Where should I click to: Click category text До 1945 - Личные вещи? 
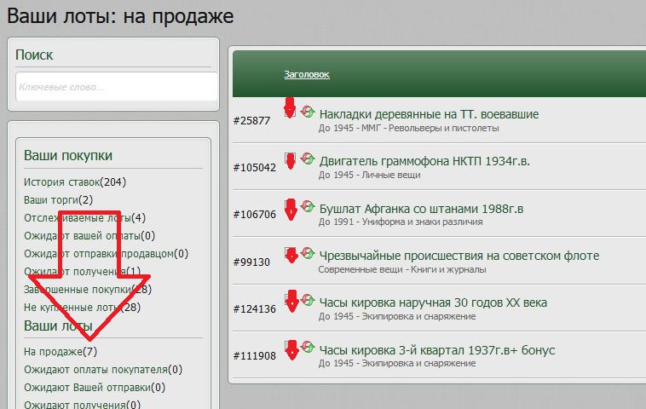[x=370, y=175]
